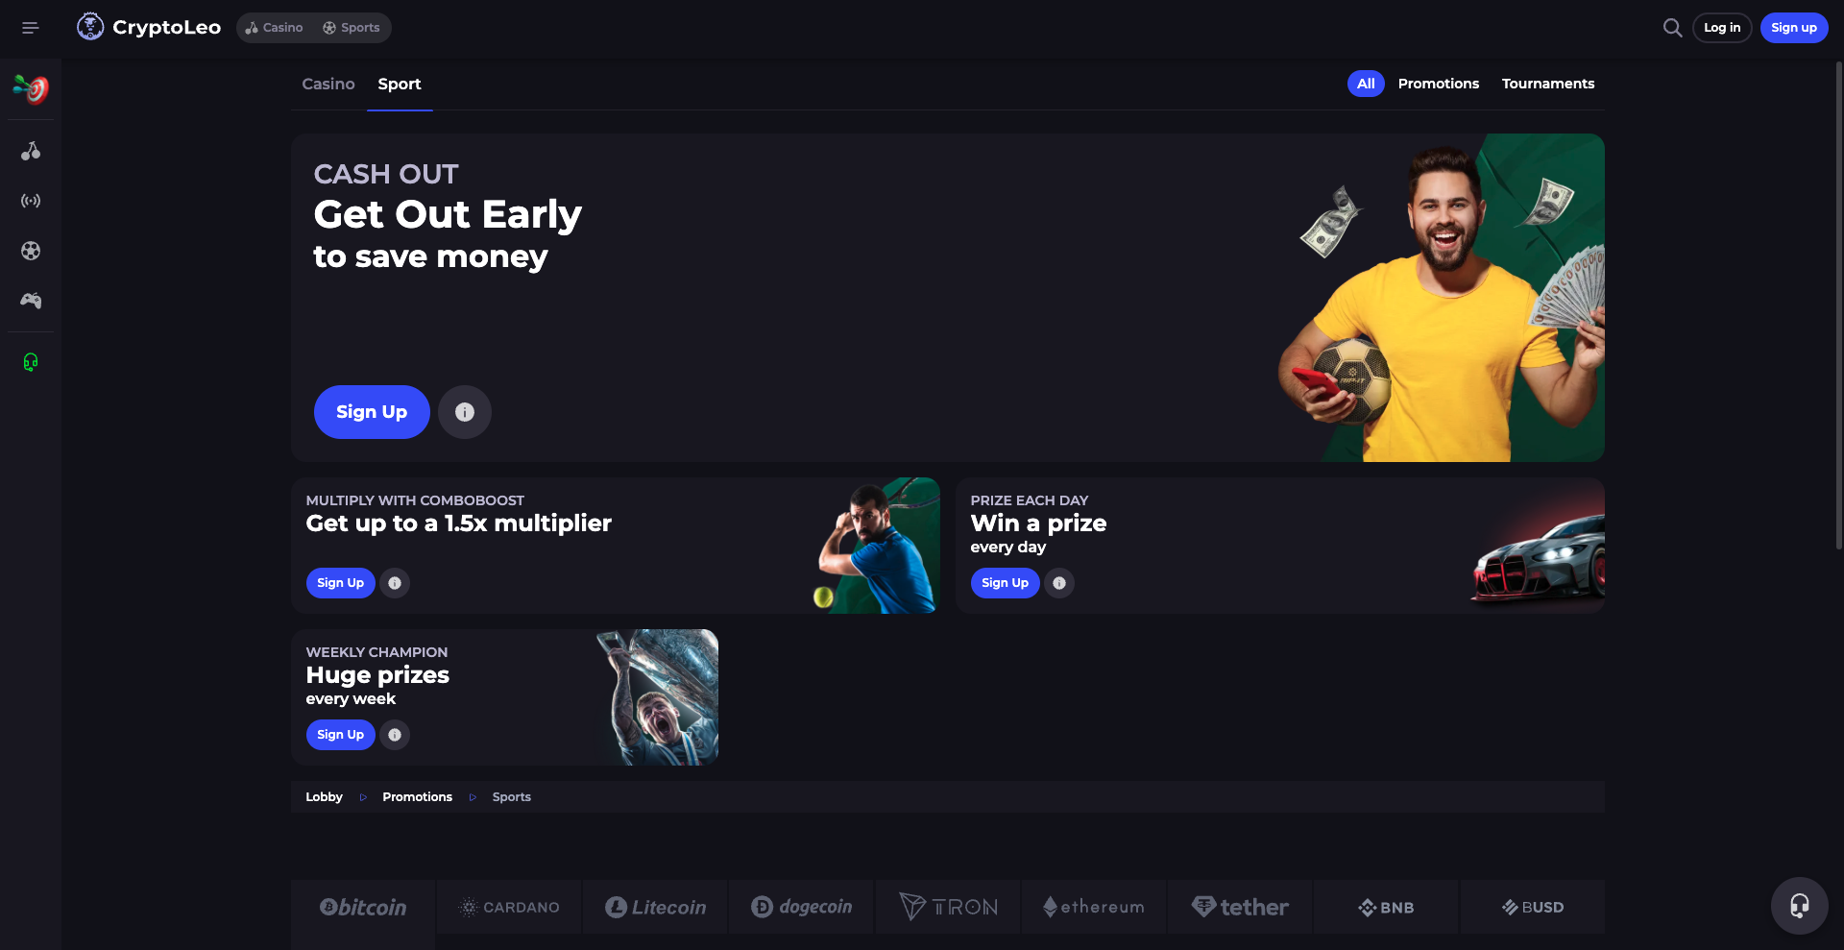1844x950 pixels.
Task: Click the search magnifier icon
Action: tap(1672, 28)
